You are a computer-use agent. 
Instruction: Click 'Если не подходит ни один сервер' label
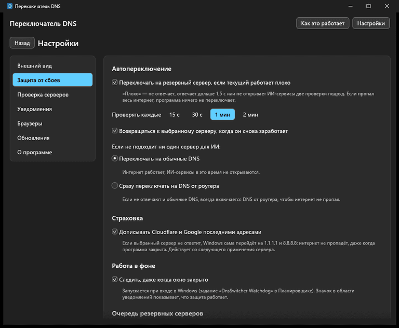click(166, 147)
